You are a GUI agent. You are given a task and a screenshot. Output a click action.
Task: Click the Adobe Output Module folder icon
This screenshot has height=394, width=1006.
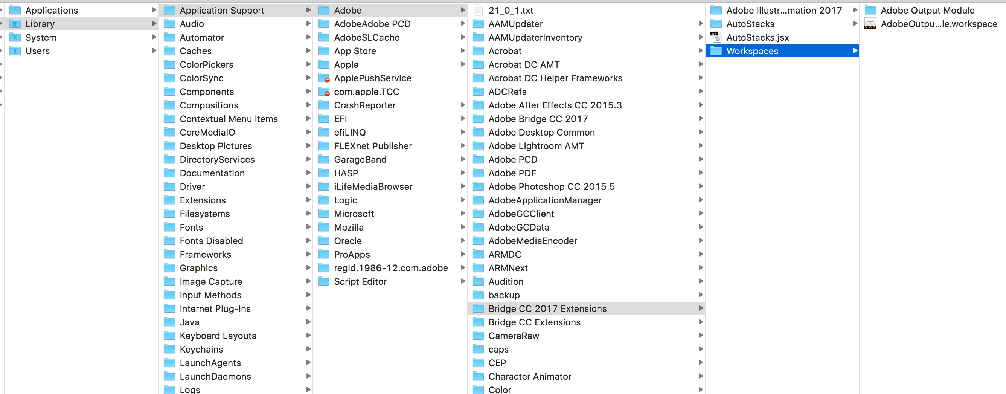[x=870, y=10]
